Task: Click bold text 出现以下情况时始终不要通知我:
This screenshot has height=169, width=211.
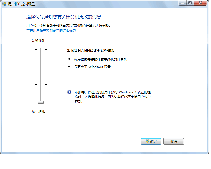Action: pyautogui.click(x=91, y=51)
